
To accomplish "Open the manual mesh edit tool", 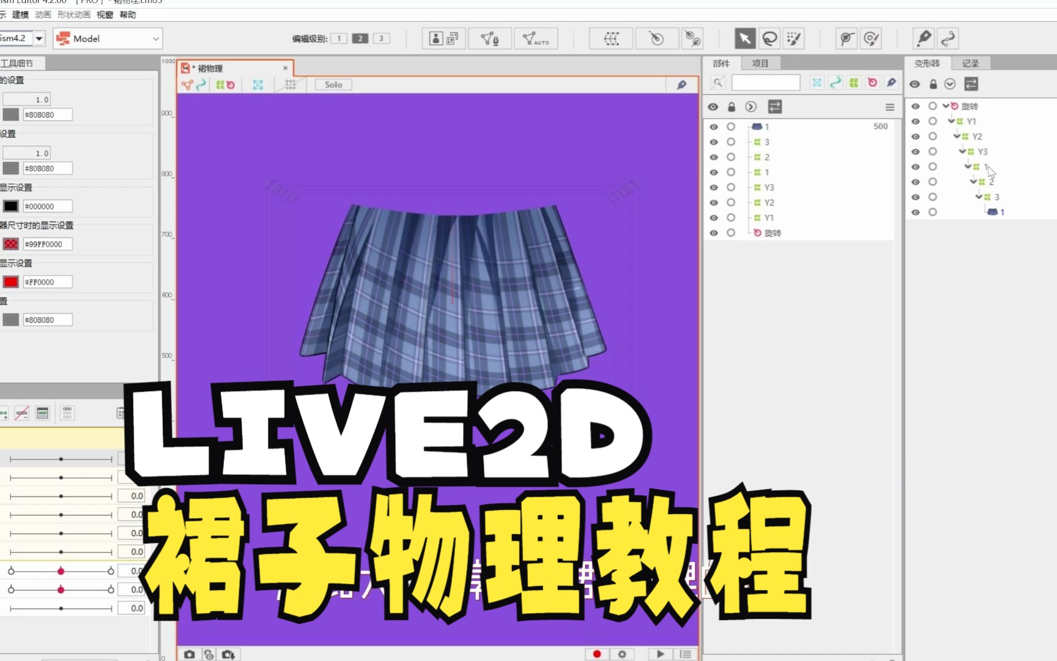I will 490,39.
